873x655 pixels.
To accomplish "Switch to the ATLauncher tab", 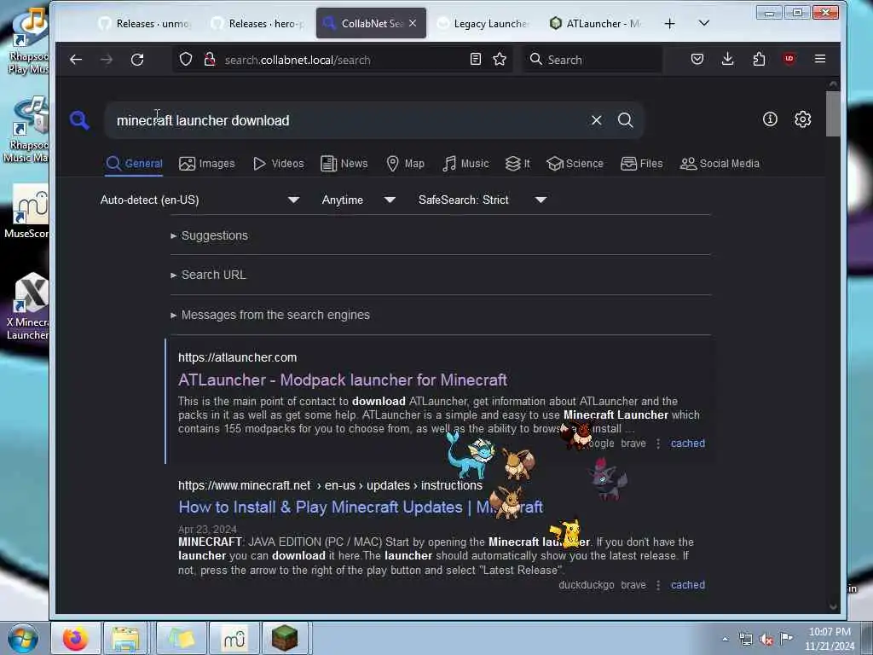I will coord(596,23).
